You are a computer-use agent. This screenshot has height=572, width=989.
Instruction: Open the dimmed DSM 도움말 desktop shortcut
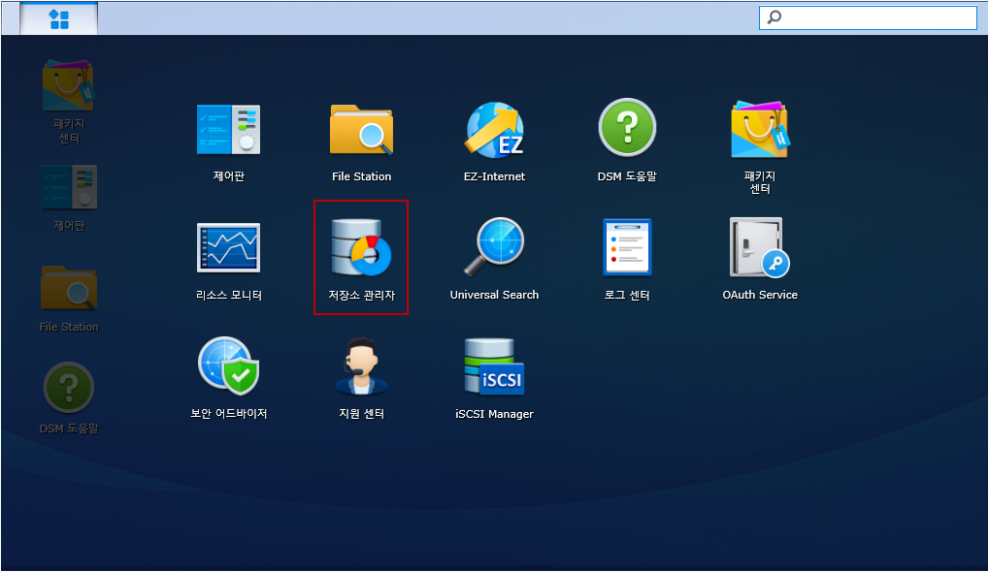(x=69, y=398)
